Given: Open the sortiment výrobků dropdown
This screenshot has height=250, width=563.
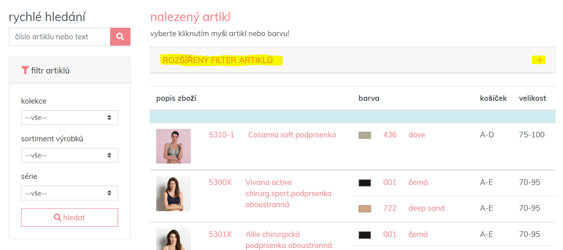Looking at the screenshot, I should [x=69, y=156].
